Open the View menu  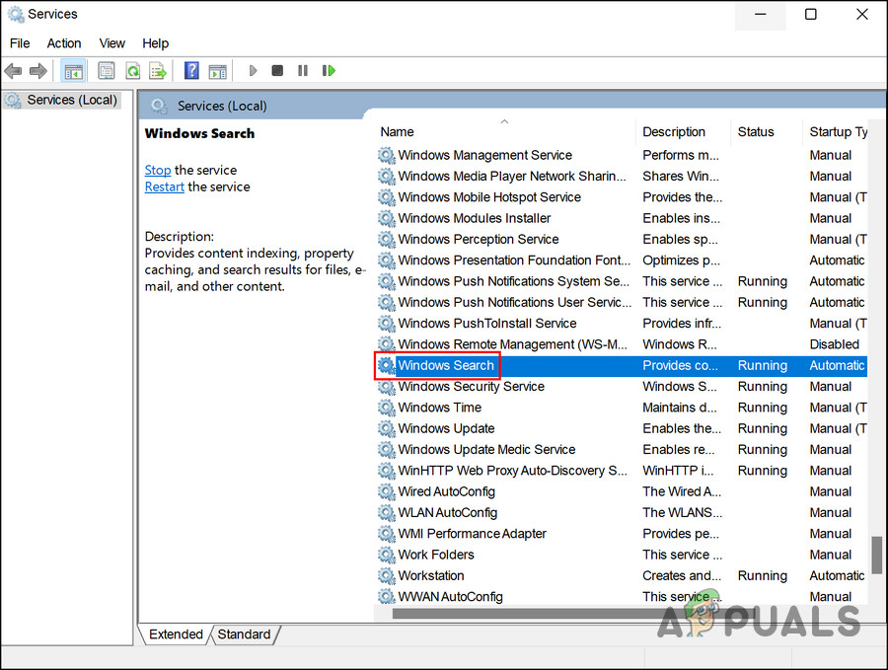pyautogui.click(x=112, y=43)
